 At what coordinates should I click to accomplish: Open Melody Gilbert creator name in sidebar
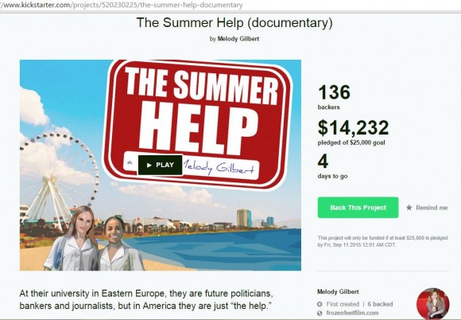click(338, 291)
